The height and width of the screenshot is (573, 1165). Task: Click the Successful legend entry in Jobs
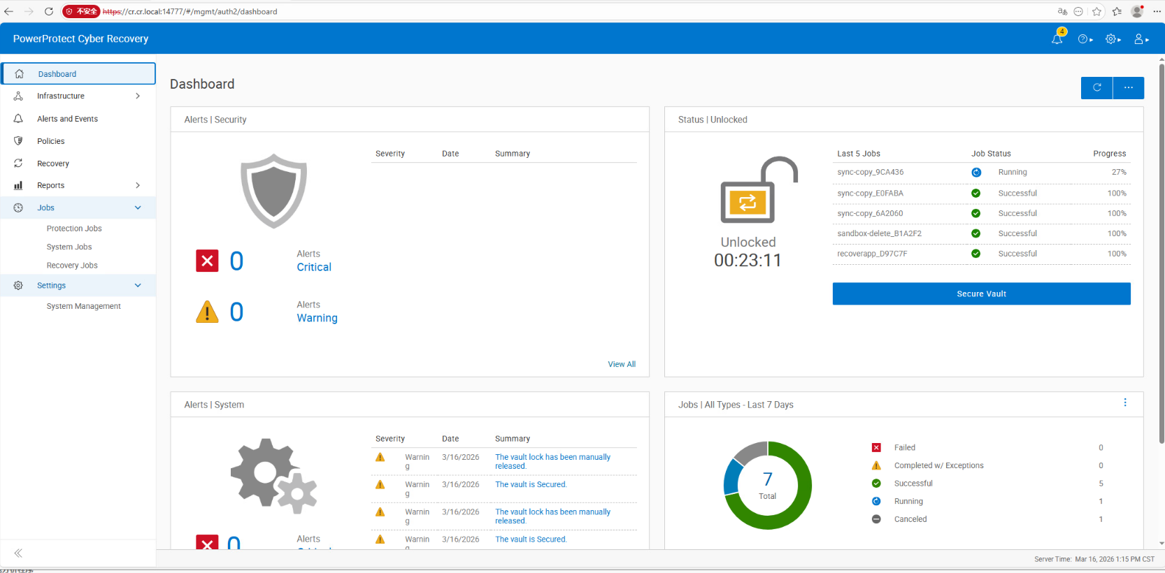click(913, 484)
